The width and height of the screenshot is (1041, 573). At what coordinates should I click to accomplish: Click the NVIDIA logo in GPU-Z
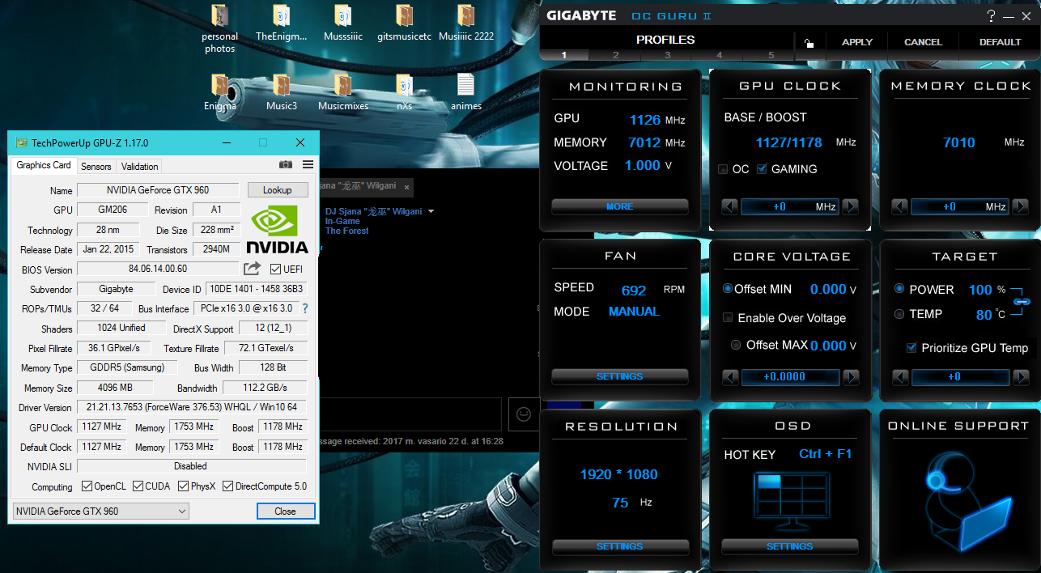(277, 229)
